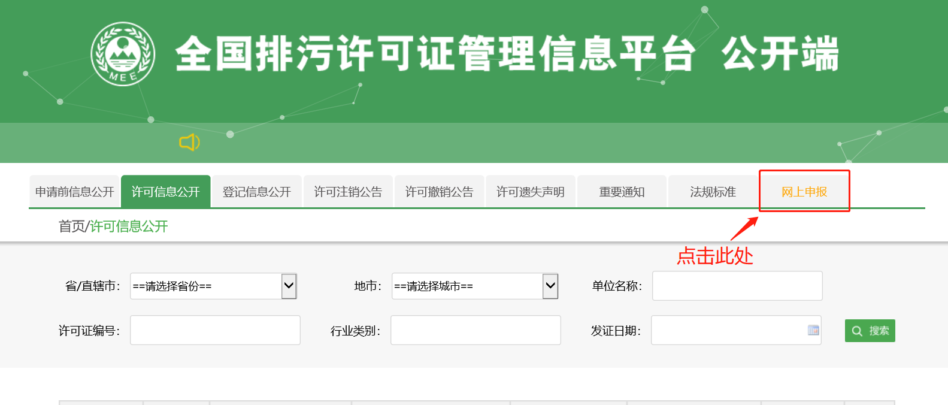Click the yellow speaker announcement icon
The height and width of the screenshot is (405, 948).
189,142
